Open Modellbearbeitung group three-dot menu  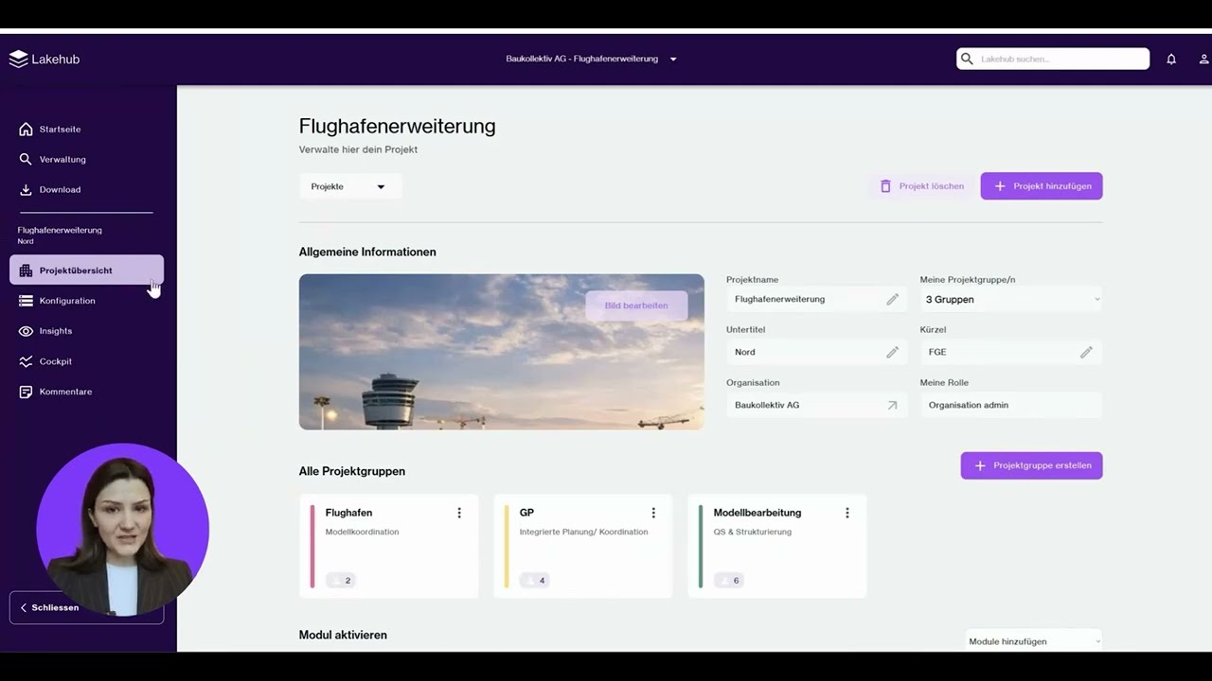847,513
